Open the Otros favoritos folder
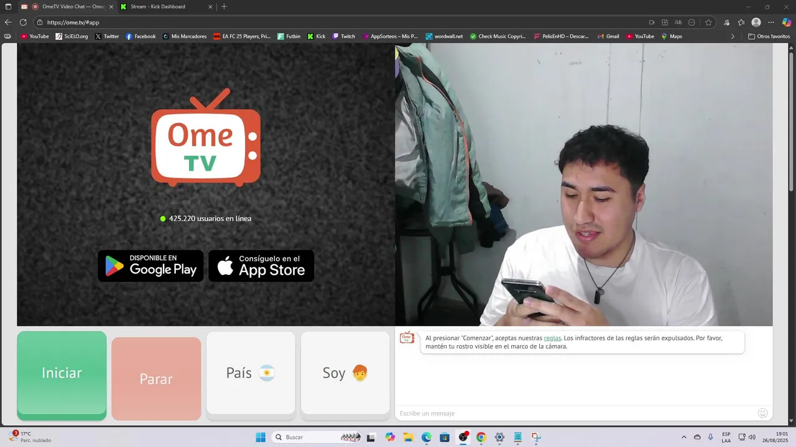The height and width of the screenshot is (447, 796). pos(769,36)
